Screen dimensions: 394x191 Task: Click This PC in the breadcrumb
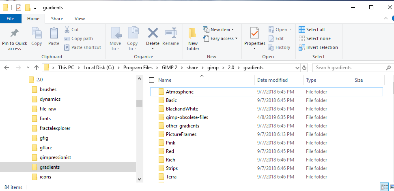66,68
